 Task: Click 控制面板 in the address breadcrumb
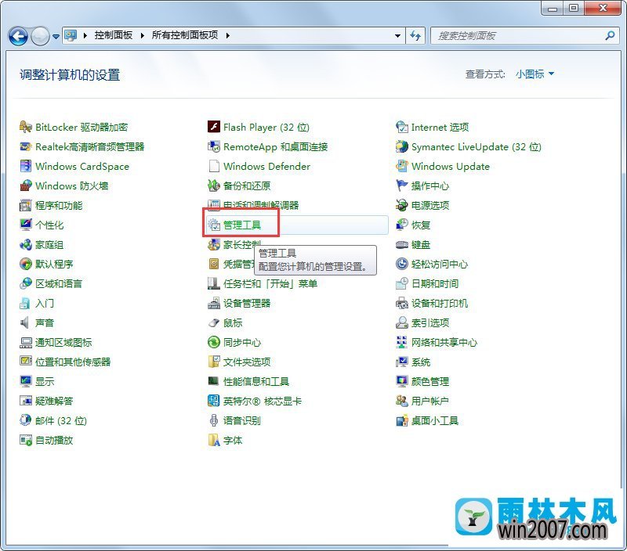(114, 35)
